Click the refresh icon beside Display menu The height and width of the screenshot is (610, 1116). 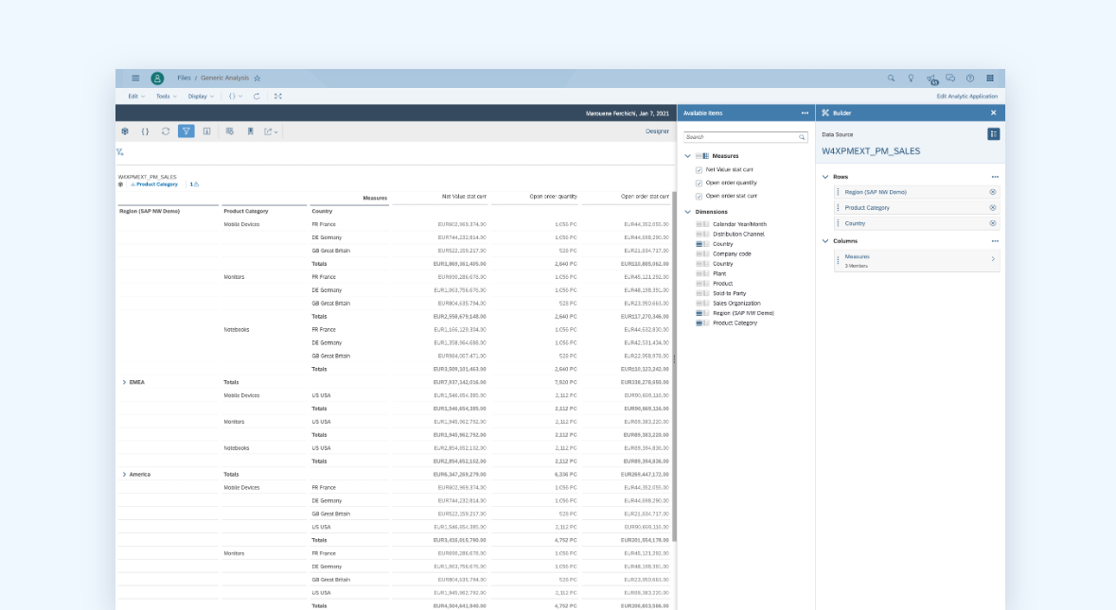257,96
